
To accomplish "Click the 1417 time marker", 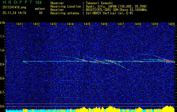I will click(121, 24).
